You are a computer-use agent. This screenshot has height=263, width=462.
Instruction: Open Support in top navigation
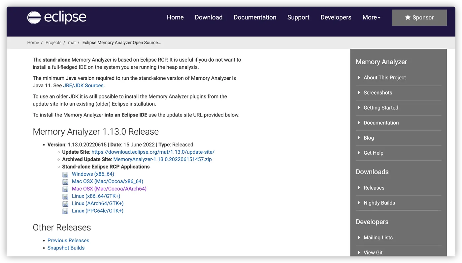[298, 17]
